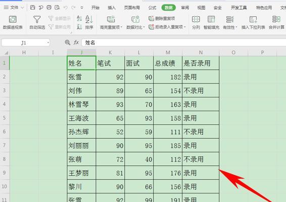Select cell containing 姓名
This screenshot has height=202, width=286.
tap(81, 63)
